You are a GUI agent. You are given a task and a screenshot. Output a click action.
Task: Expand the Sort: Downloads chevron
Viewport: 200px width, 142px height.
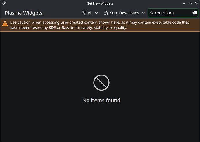143,13
